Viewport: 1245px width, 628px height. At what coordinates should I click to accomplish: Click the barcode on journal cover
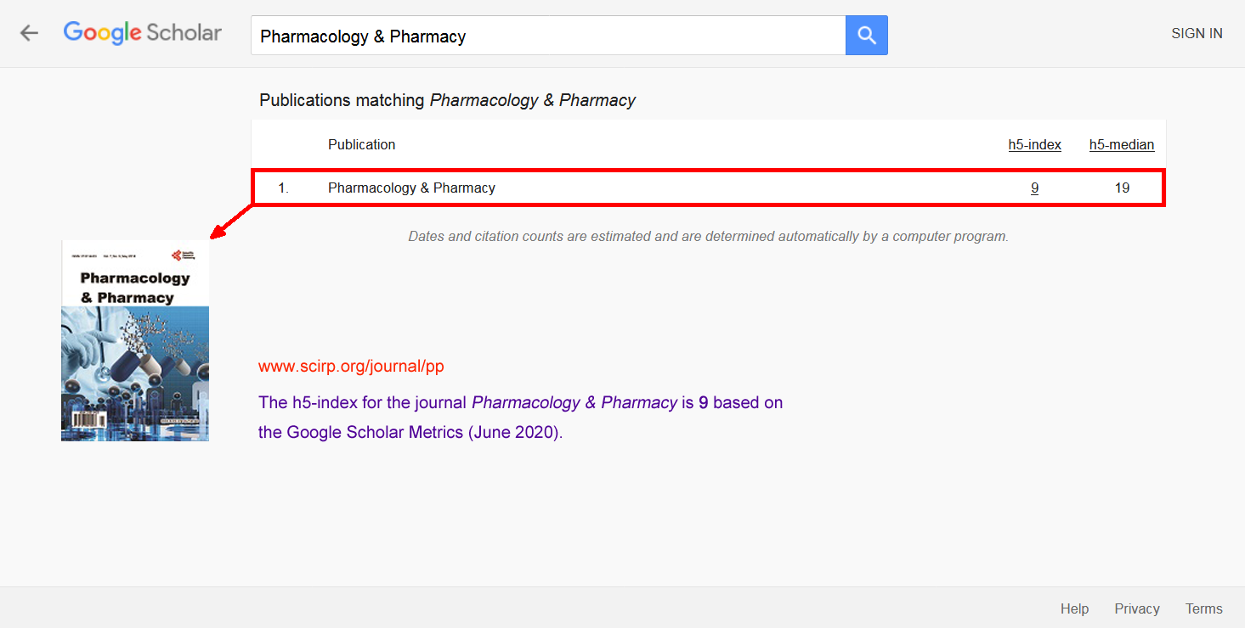point(83,419)
